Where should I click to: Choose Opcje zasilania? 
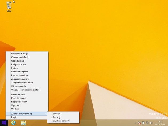(27, 61)
